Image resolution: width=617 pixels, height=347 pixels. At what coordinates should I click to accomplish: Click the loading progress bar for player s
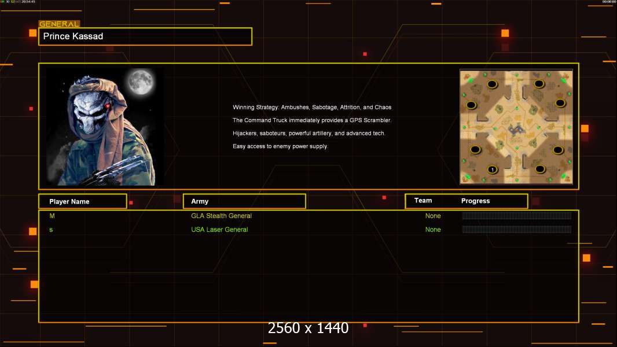pyautogui.click(x=516, y=230)
